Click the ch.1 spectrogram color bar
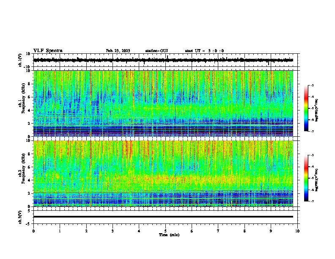335x259 pixels. (306, 108)
